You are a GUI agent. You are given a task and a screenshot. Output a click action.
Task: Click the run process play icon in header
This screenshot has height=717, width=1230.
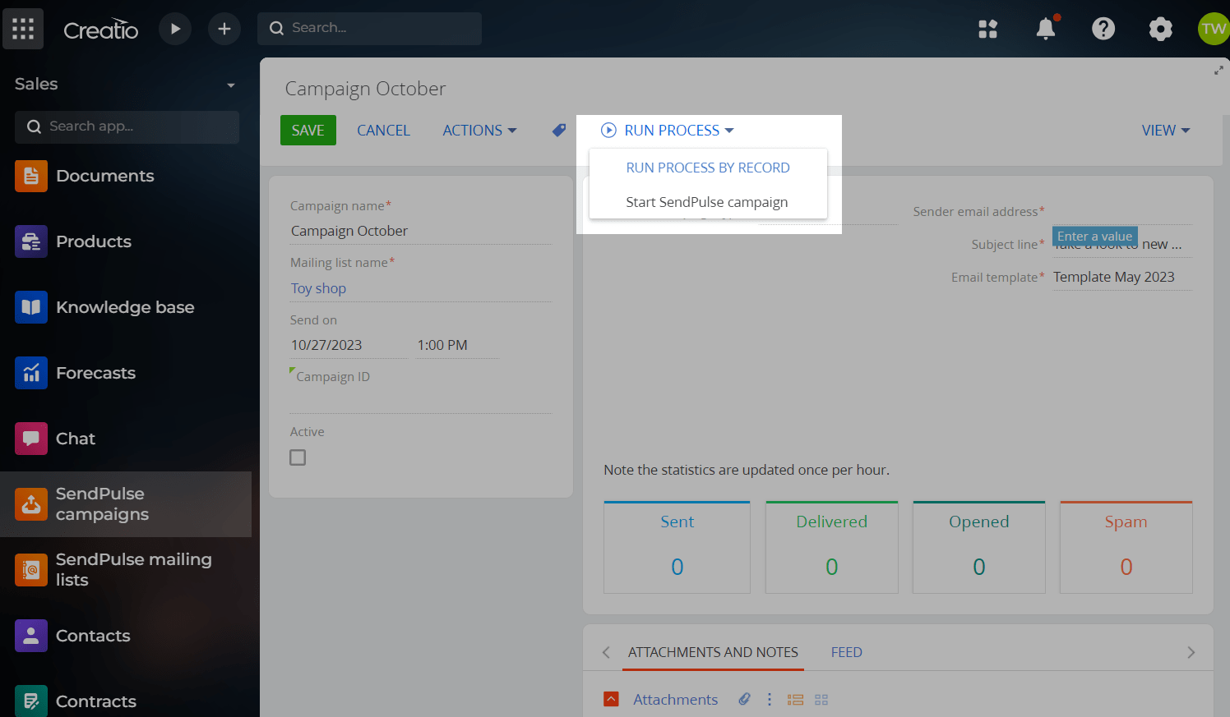(175, 29)
